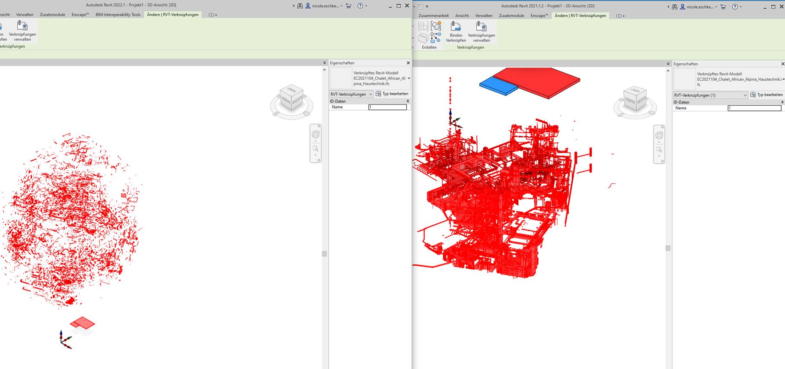Open the help icon in Revit 2022 title bar
Viewport: 785px width, 369px height.
(360, 6)
